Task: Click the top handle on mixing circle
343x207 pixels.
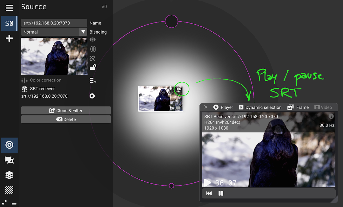Action: click(171, 21)
